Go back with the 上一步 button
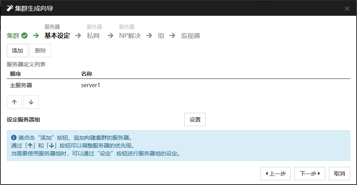 coord(275,173)
